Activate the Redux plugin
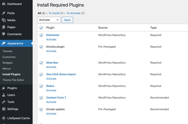The height and width of the screenshot is (124, 188). (x=51, y=90)
